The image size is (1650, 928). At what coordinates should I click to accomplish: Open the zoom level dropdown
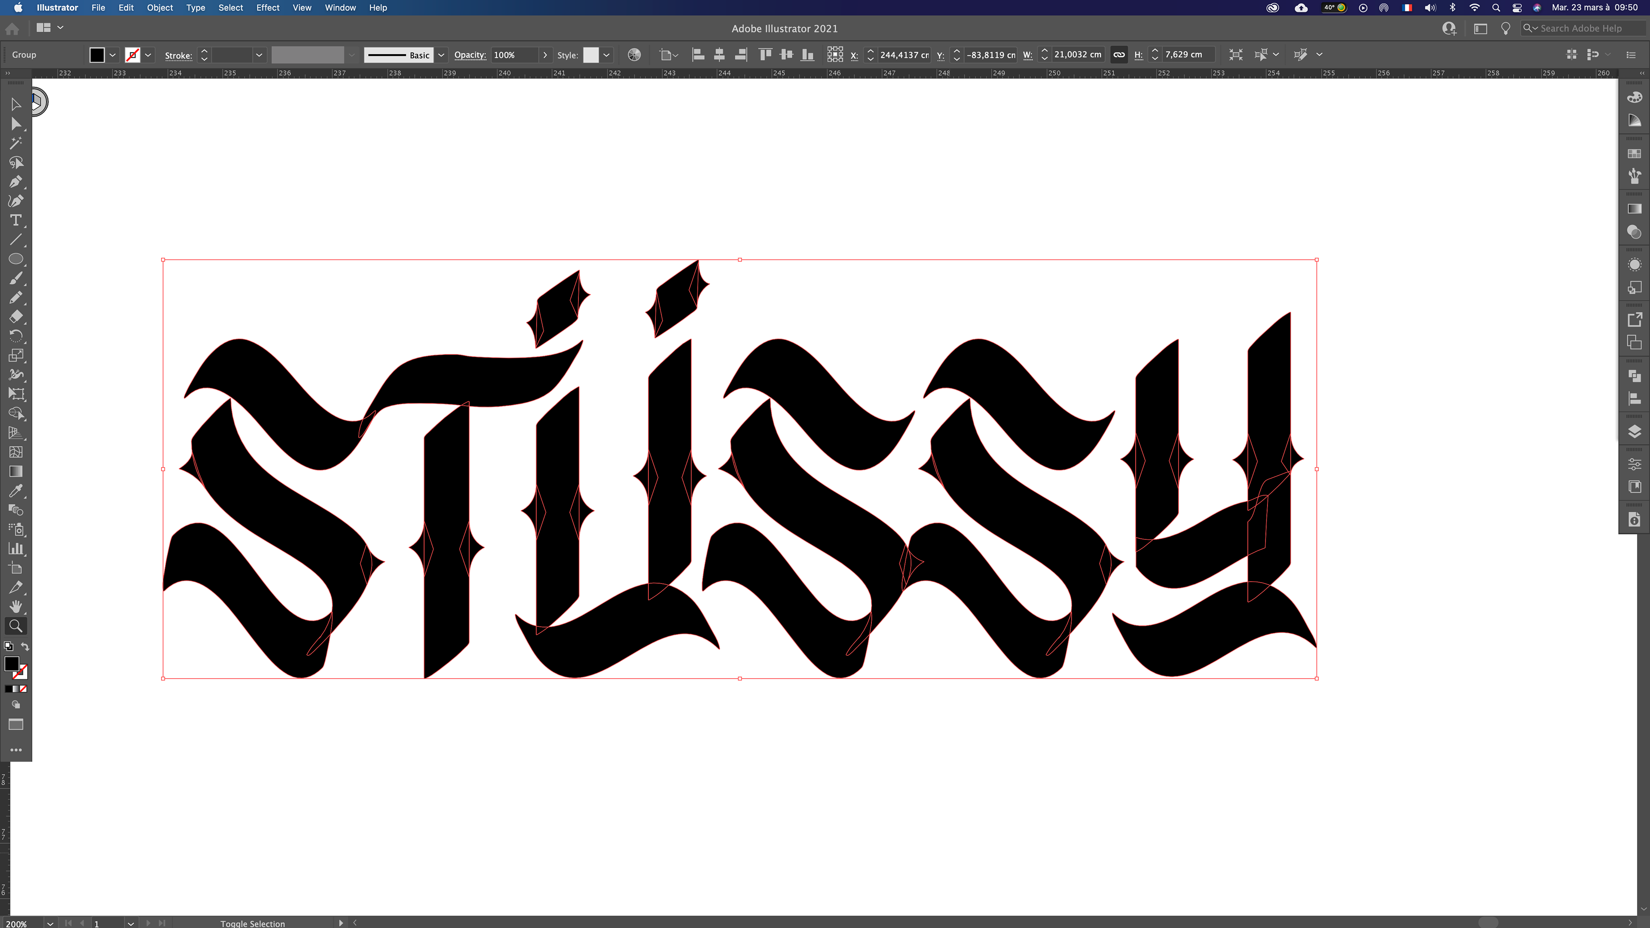(50, 923)
